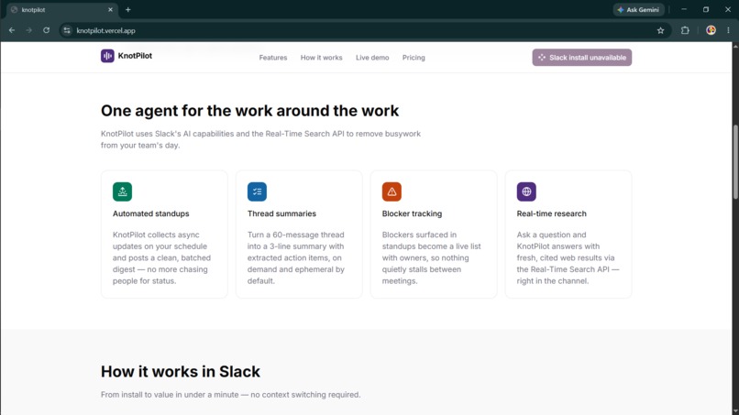Image resolution: width=739 pixels, height=415 pixels.
Task: Restore down the browser window
Action: 706,9
